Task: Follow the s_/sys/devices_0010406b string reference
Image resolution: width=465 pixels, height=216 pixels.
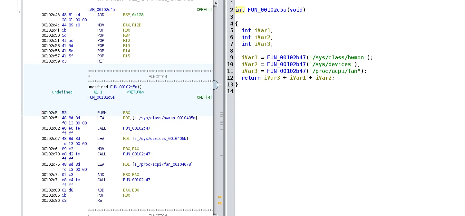Action: click(x=160, y=139)
